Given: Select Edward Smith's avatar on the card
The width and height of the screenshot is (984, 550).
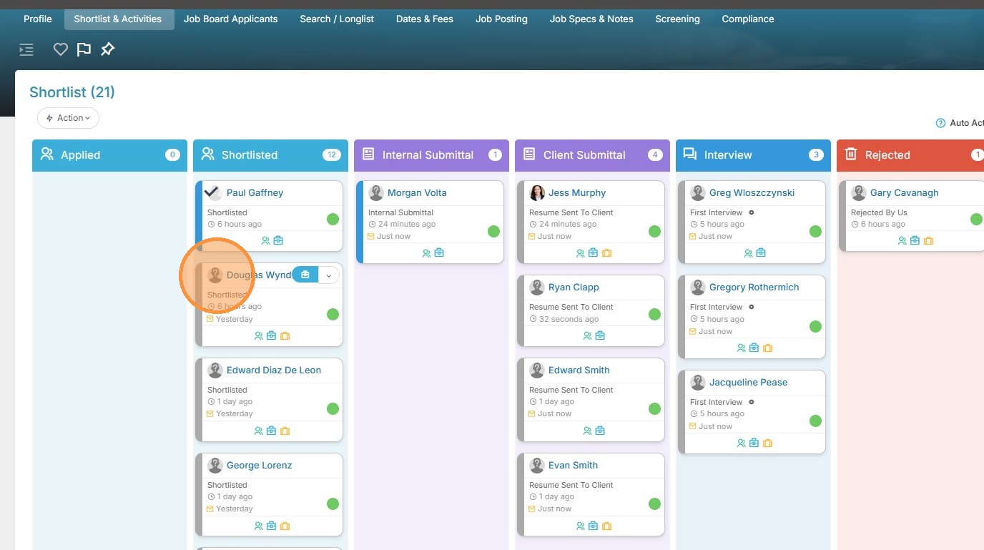Looking at the screenshot, I should pos(537,370).
